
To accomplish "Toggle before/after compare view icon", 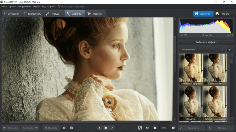I will tap(71, 128).
